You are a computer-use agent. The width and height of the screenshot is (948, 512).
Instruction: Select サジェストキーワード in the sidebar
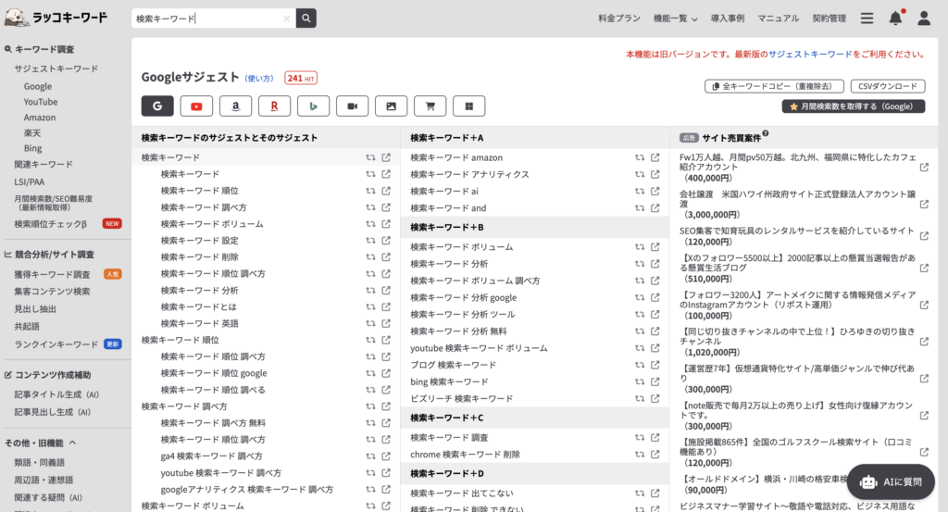tap(56, 69)
